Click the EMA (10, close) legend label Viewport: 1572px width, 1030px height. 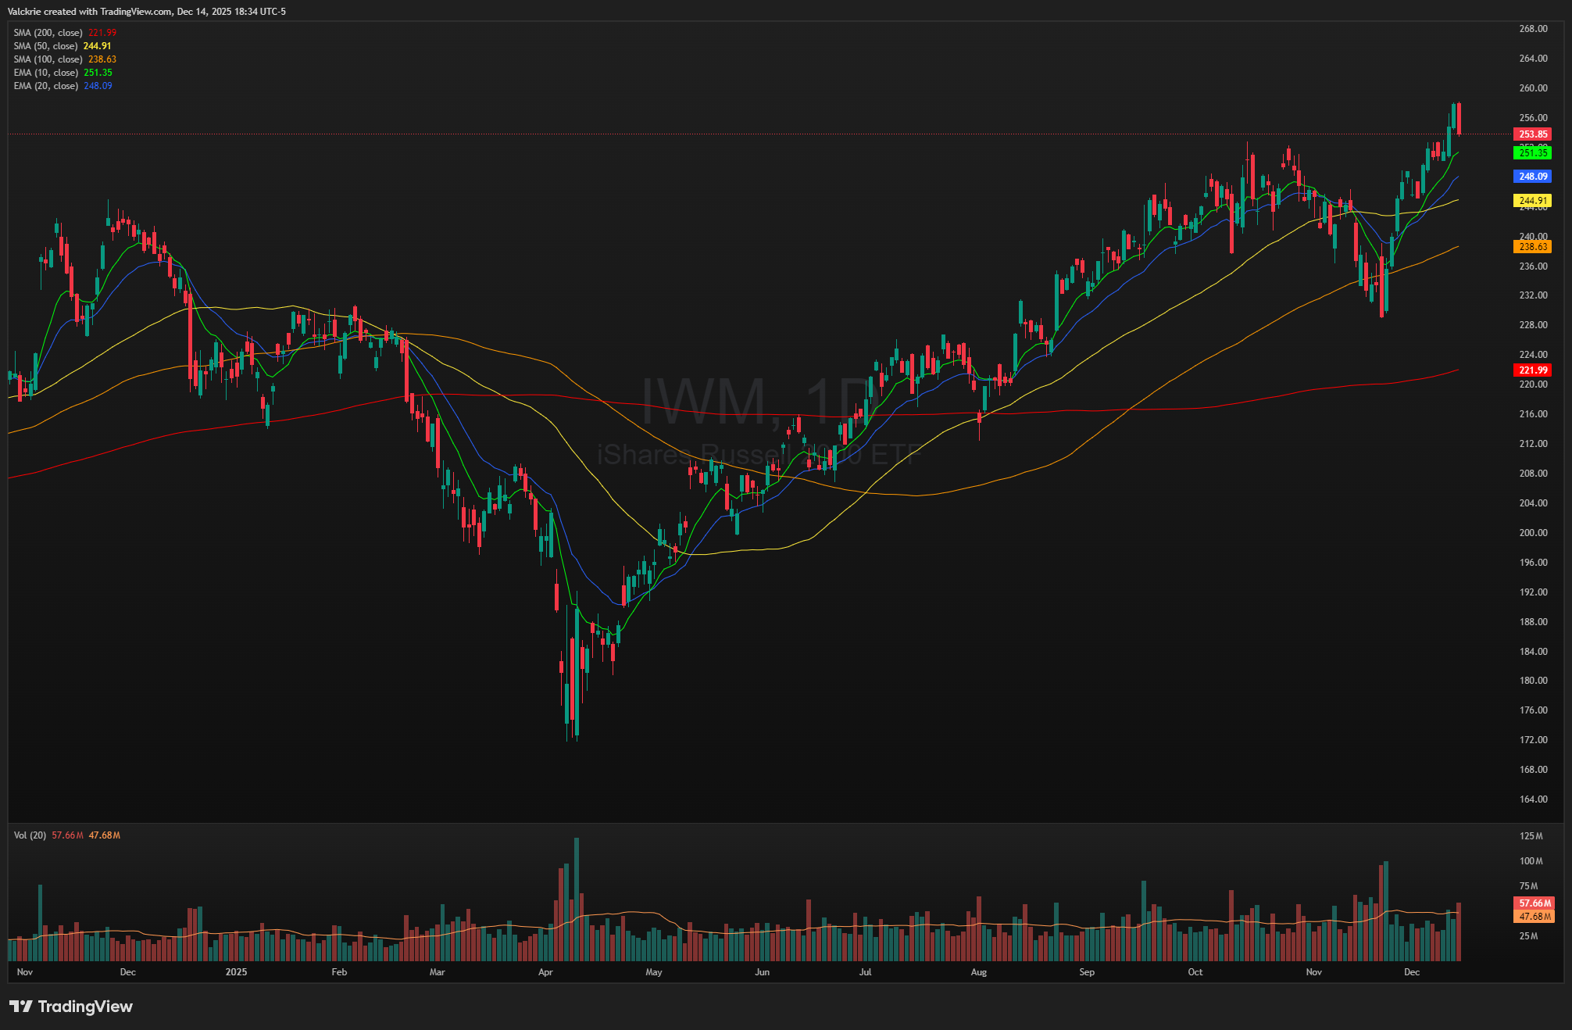46,73
